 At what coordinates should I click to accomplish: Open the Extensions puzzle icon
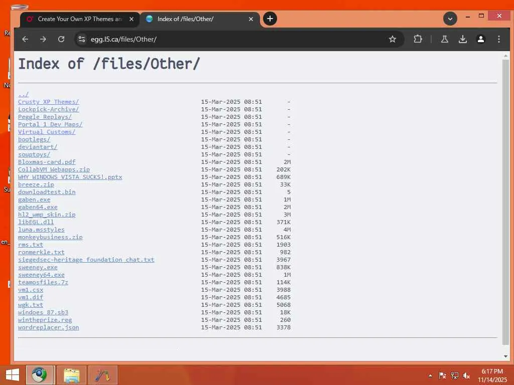point(418,39)
